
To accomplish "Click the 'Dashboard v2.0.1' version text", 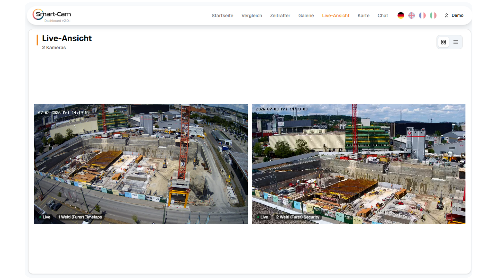I will point(57,21).
